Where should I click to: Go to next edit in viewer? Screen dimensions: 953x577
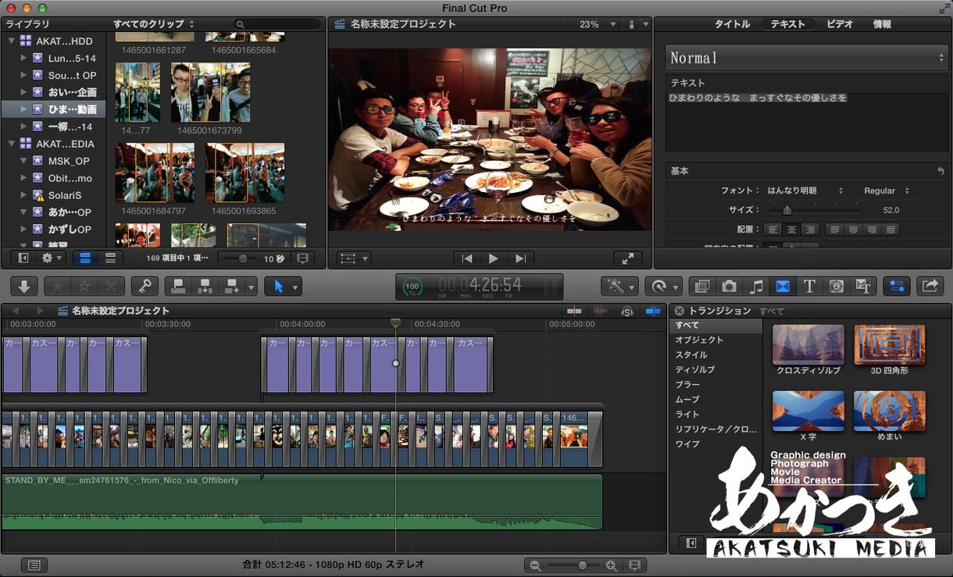point(520,258)
